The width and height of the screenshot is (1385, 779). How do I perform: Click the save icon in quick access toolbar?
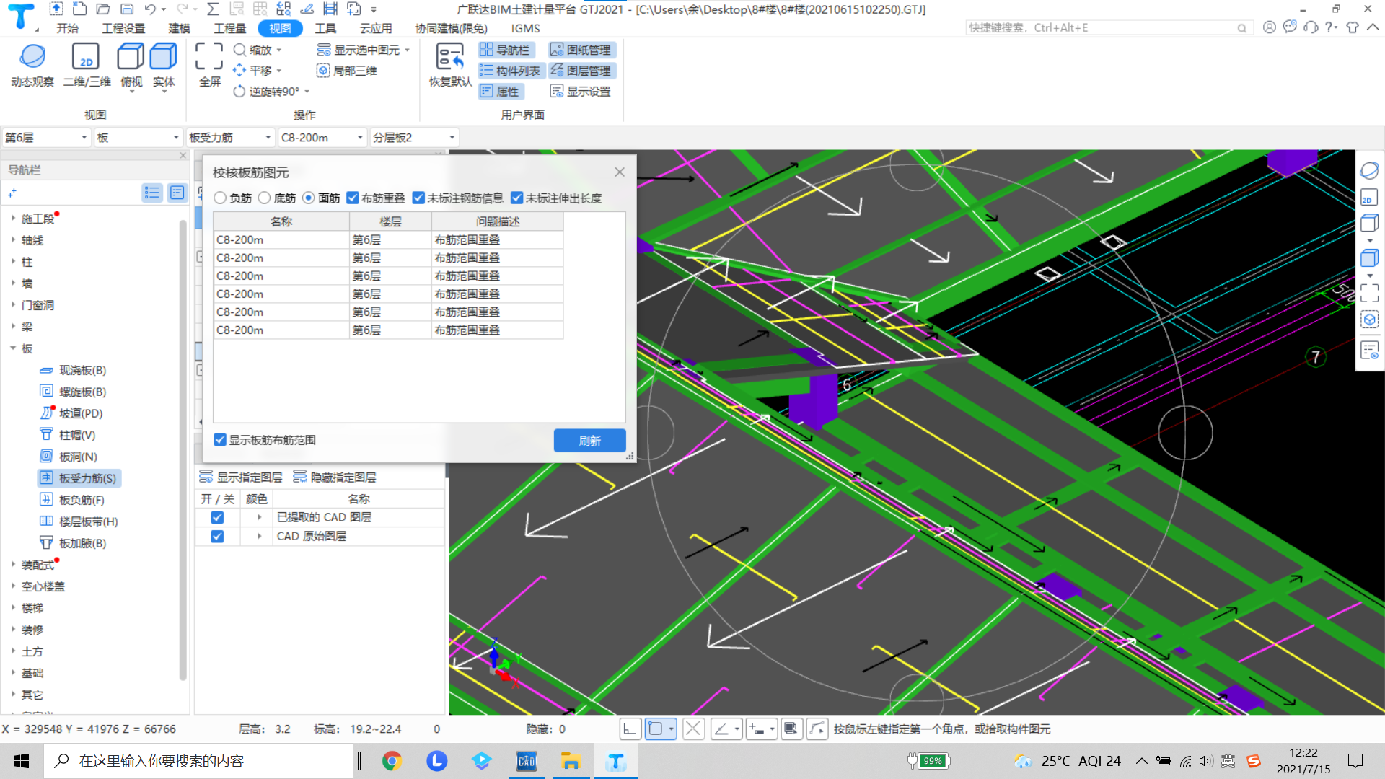127,9
